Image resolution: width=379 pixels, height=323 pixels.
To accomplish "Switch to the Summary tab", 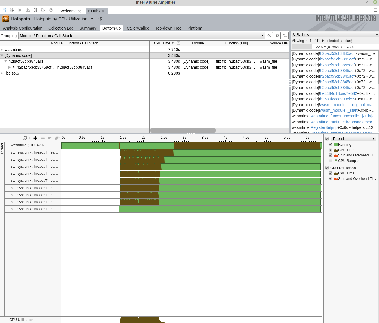I will coord(88,28).
